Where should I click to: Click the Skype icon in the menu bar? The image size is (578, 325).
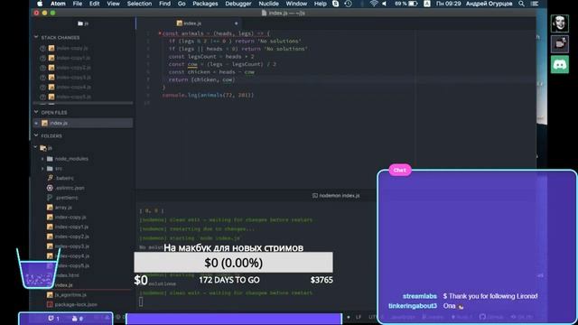335,4
